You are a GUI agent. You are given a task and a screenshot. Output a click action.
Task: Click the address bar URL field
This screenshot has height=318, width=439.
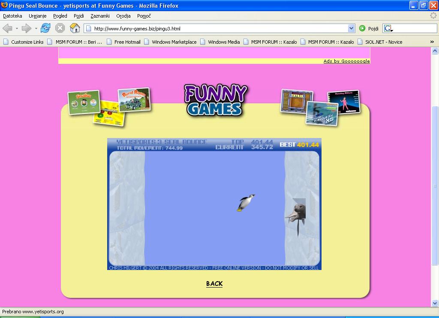[220, 28]
